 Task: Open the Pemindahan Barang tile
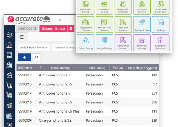coord(104,6)
